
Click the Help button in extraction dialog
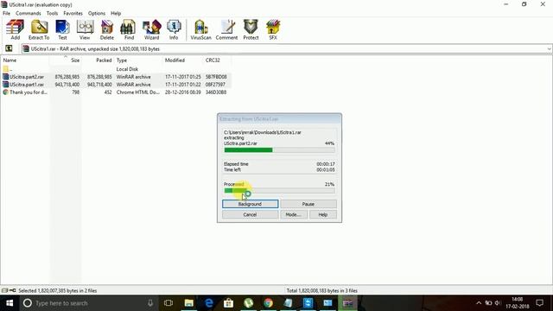323,214
